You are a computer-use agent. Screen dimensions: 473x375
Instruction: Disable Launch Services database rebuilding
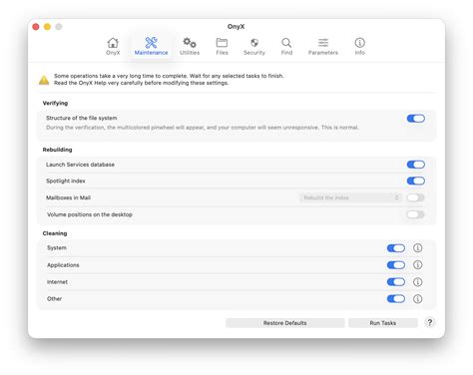[x=416, y=165]
